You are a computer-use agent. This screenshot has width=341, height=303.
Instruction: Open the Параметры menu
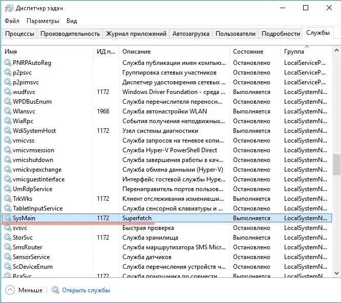coord(43,21)
